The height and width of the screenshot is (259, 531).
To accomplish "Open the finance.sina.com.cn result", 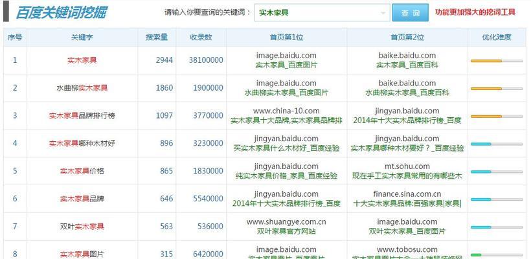I will point(407,194).
